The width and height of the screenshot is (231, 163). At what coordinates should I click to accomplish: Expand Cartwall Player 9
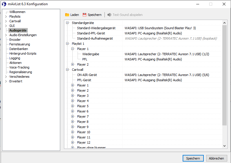pyautogui.click(x=72, y=127)
